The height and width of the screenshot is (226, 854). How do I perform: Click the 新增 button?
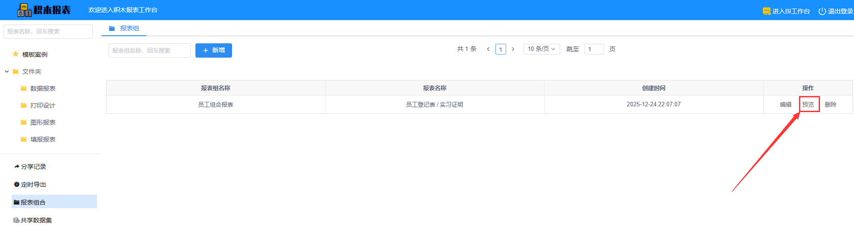coord(213,50)
